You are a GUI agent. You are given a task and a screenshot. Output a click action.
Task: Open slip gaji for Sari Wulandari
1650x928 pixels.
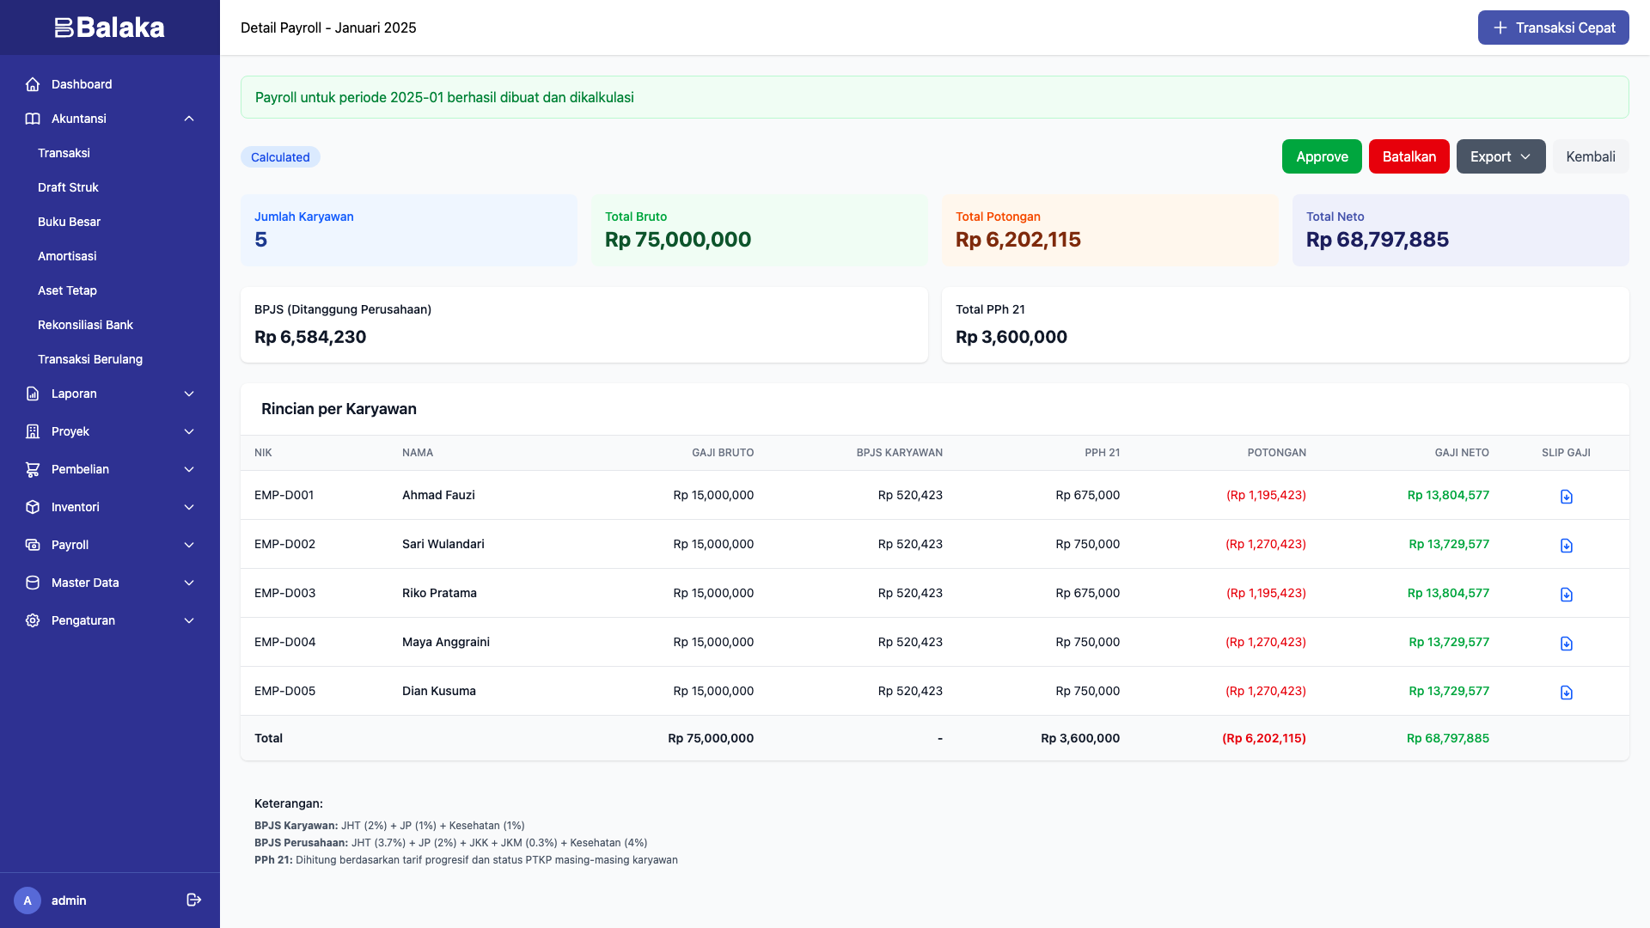[1567, 545]
